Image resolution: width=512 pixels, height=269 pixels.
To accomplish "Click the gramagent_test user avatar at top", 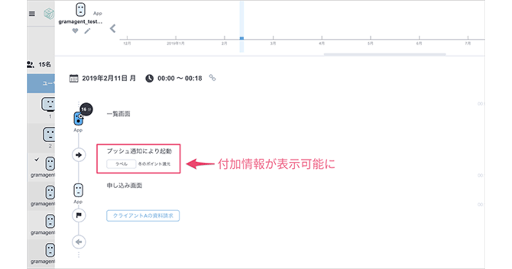I will (x=80, y=10).
